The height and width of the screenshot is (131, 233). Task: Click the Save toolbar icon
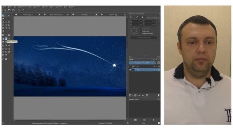pyautogui.click(x=13, y=10)
